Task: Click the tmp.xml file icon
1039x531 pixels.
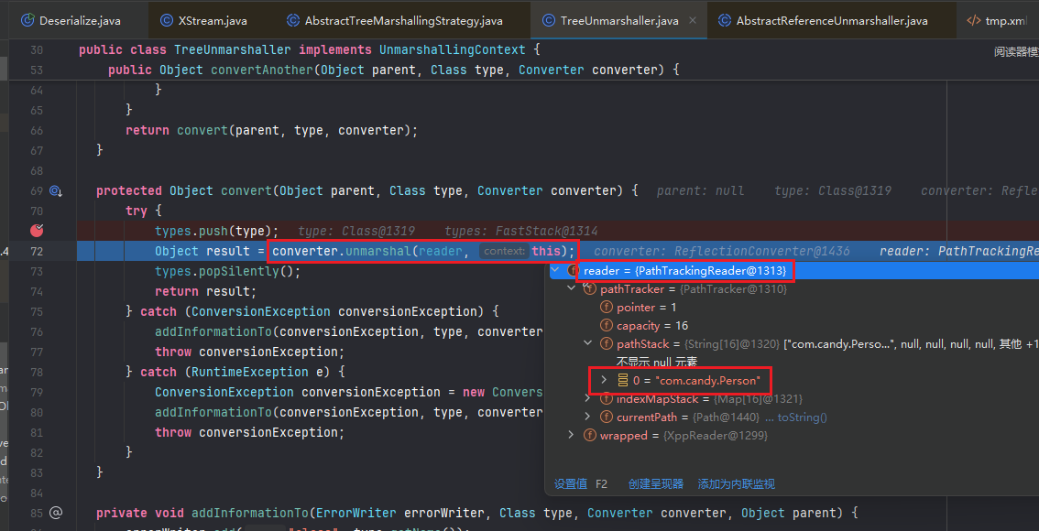Action: point(973,20)
